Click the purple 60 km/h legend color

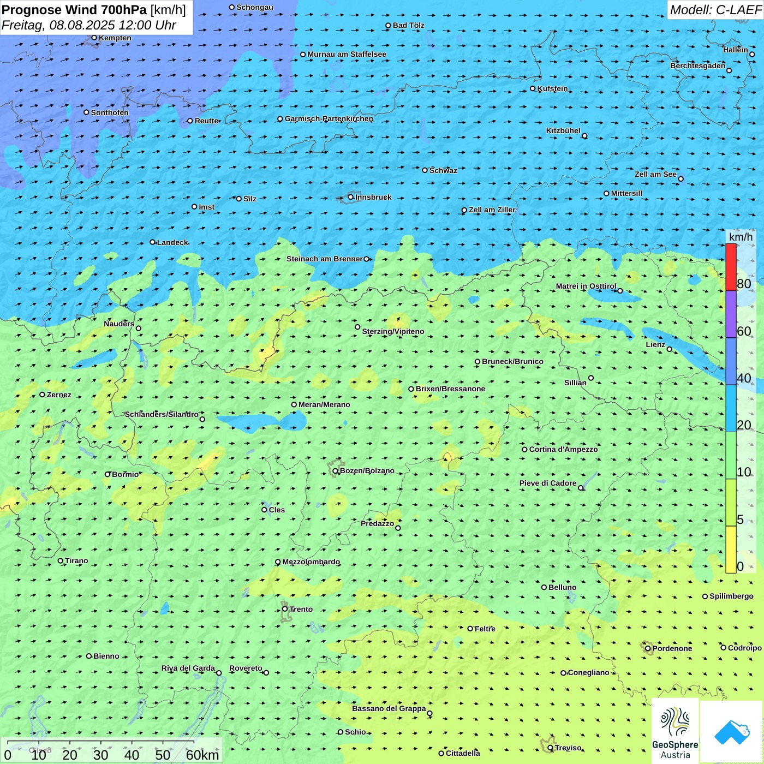point(731,314)
